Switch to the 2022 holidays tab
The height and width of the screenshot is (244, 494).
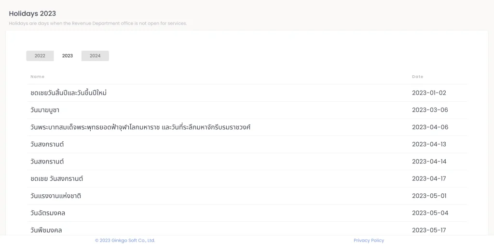click(40, 56)
